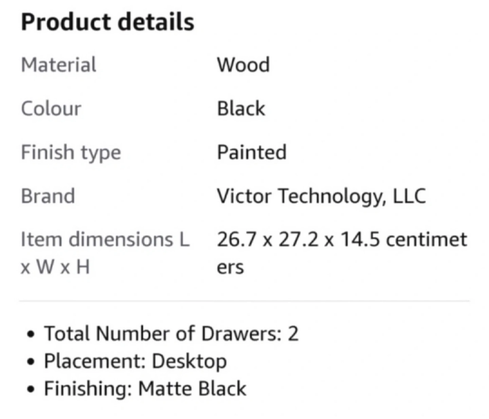Click the Total Number of Drawers: 2 line
489x419 pixels.
pos(171,334)
